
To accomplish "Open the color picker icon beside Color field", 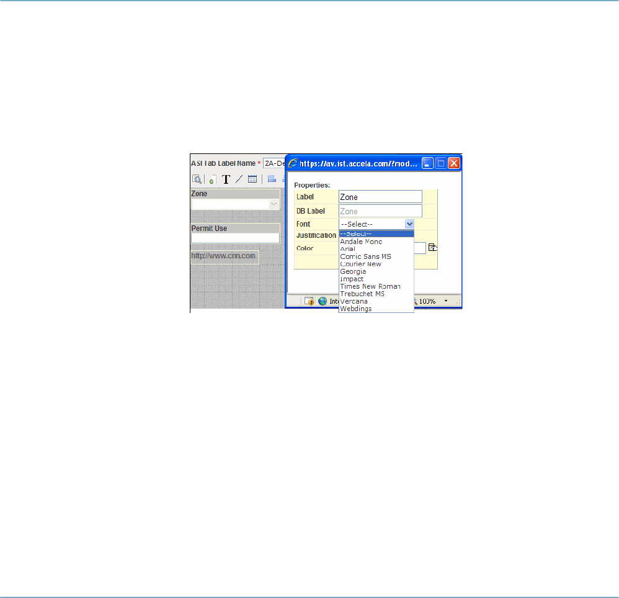I will click(433, 247).
